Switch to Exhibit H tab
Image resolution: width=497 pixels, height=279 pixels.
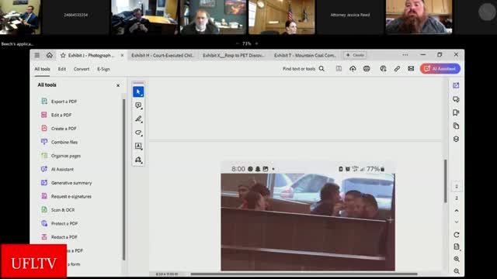point(162,55)
